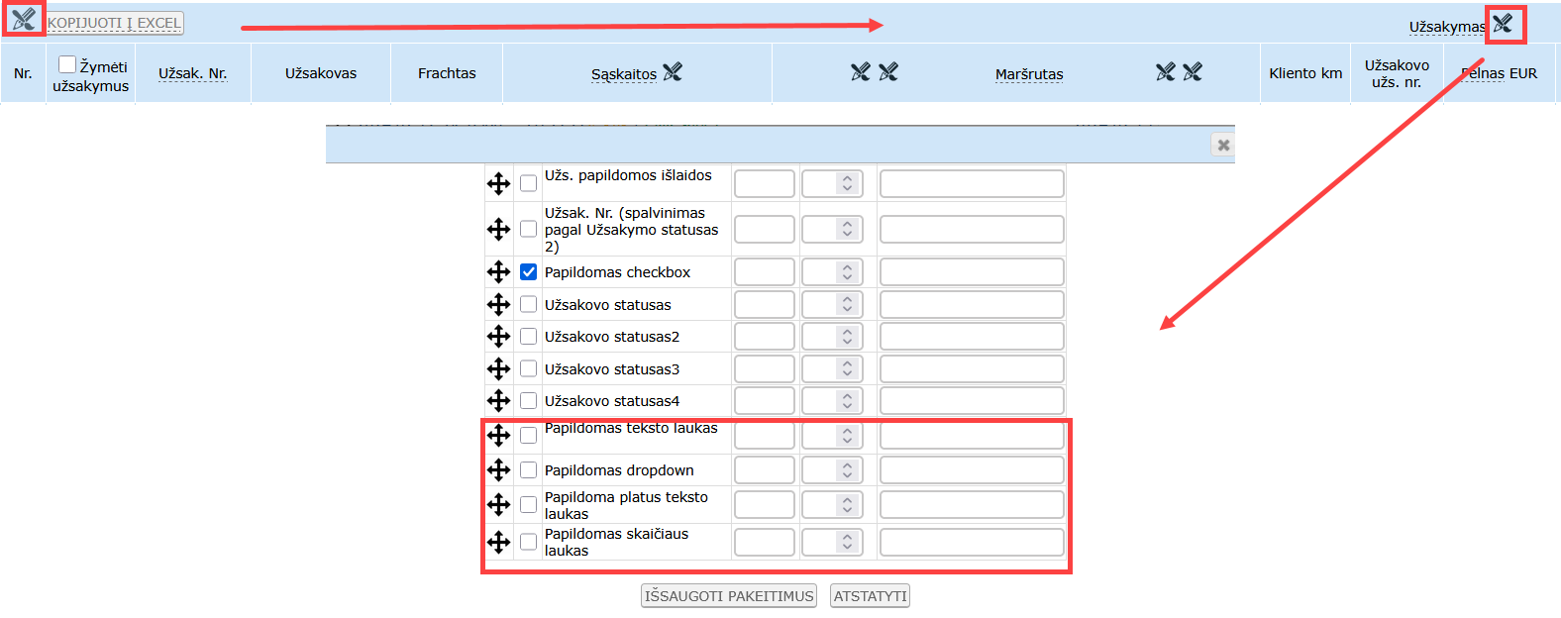
Task: Adjust number stepper in Papildomas dropdown row
Action: [x=832, y=469]
